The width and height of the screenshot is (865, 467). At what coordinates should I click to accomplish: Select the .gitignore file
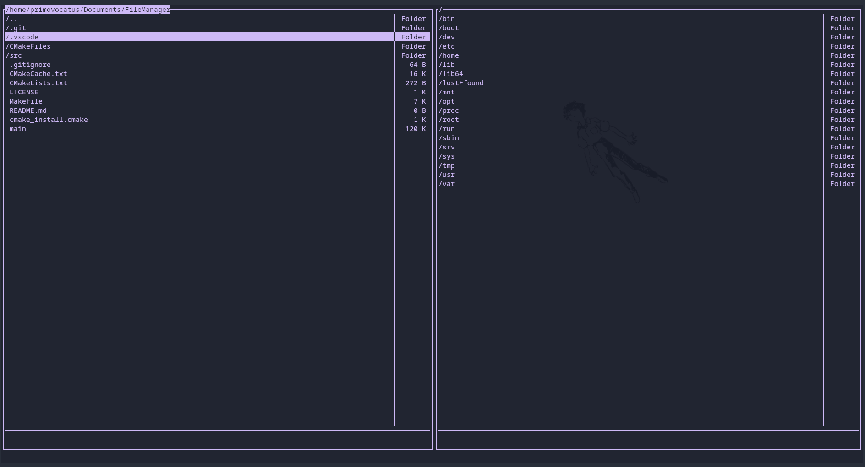tap(30, 65)
